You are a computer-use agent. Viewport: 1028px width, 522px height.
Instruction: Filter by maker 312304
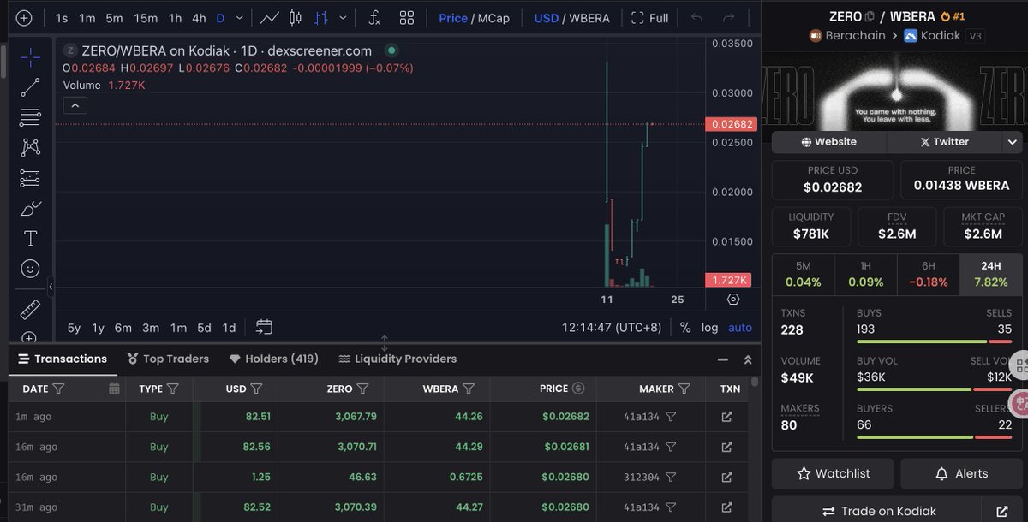(x=671, y=477)
